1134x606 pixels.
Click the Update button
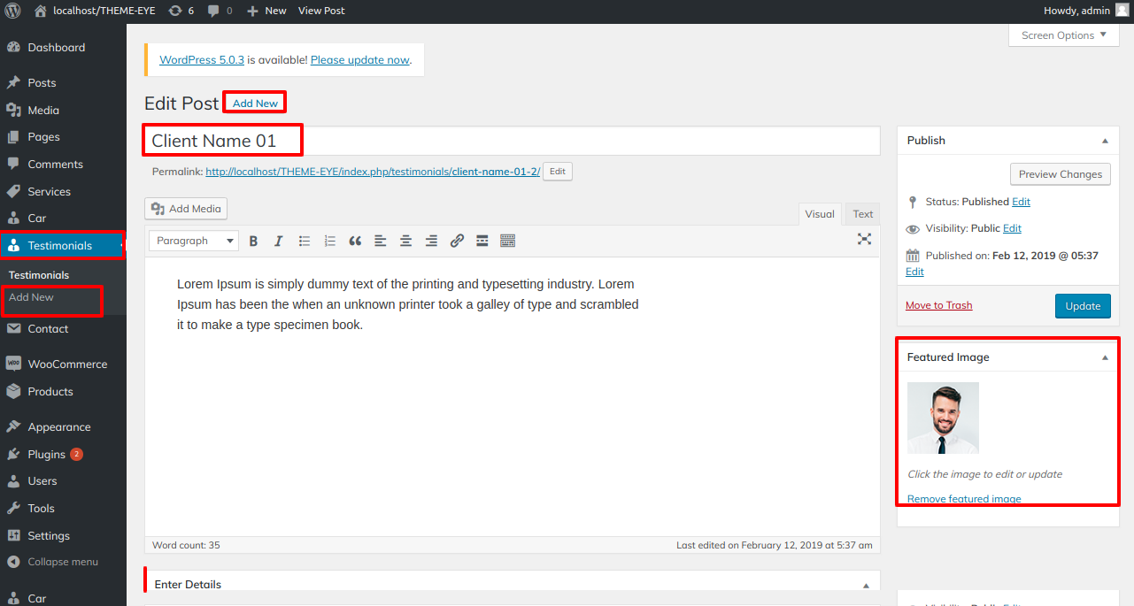coord(1082,306)
